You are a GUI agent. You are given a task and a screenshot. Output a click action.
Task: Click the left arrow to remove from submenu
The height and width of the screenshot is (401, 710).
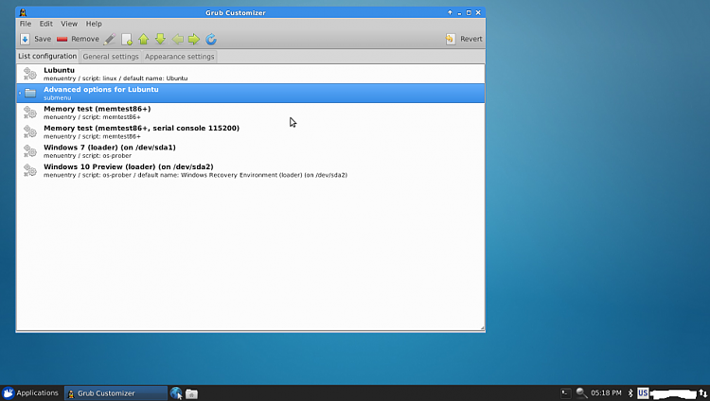[178, 40]
